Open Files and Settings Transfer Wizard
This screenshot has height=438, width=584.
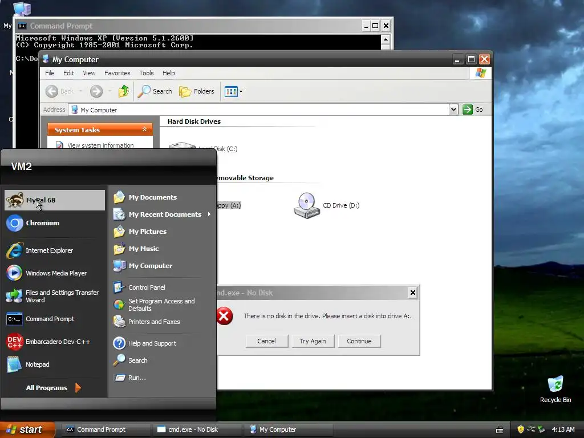pyautogui.click(x=54, y=296)
